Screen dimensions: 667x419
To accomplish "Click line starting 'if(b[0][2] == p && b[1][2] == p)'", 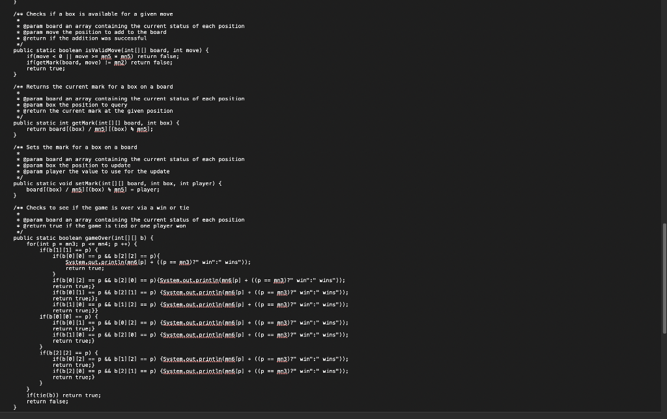I will pos(201,359).
